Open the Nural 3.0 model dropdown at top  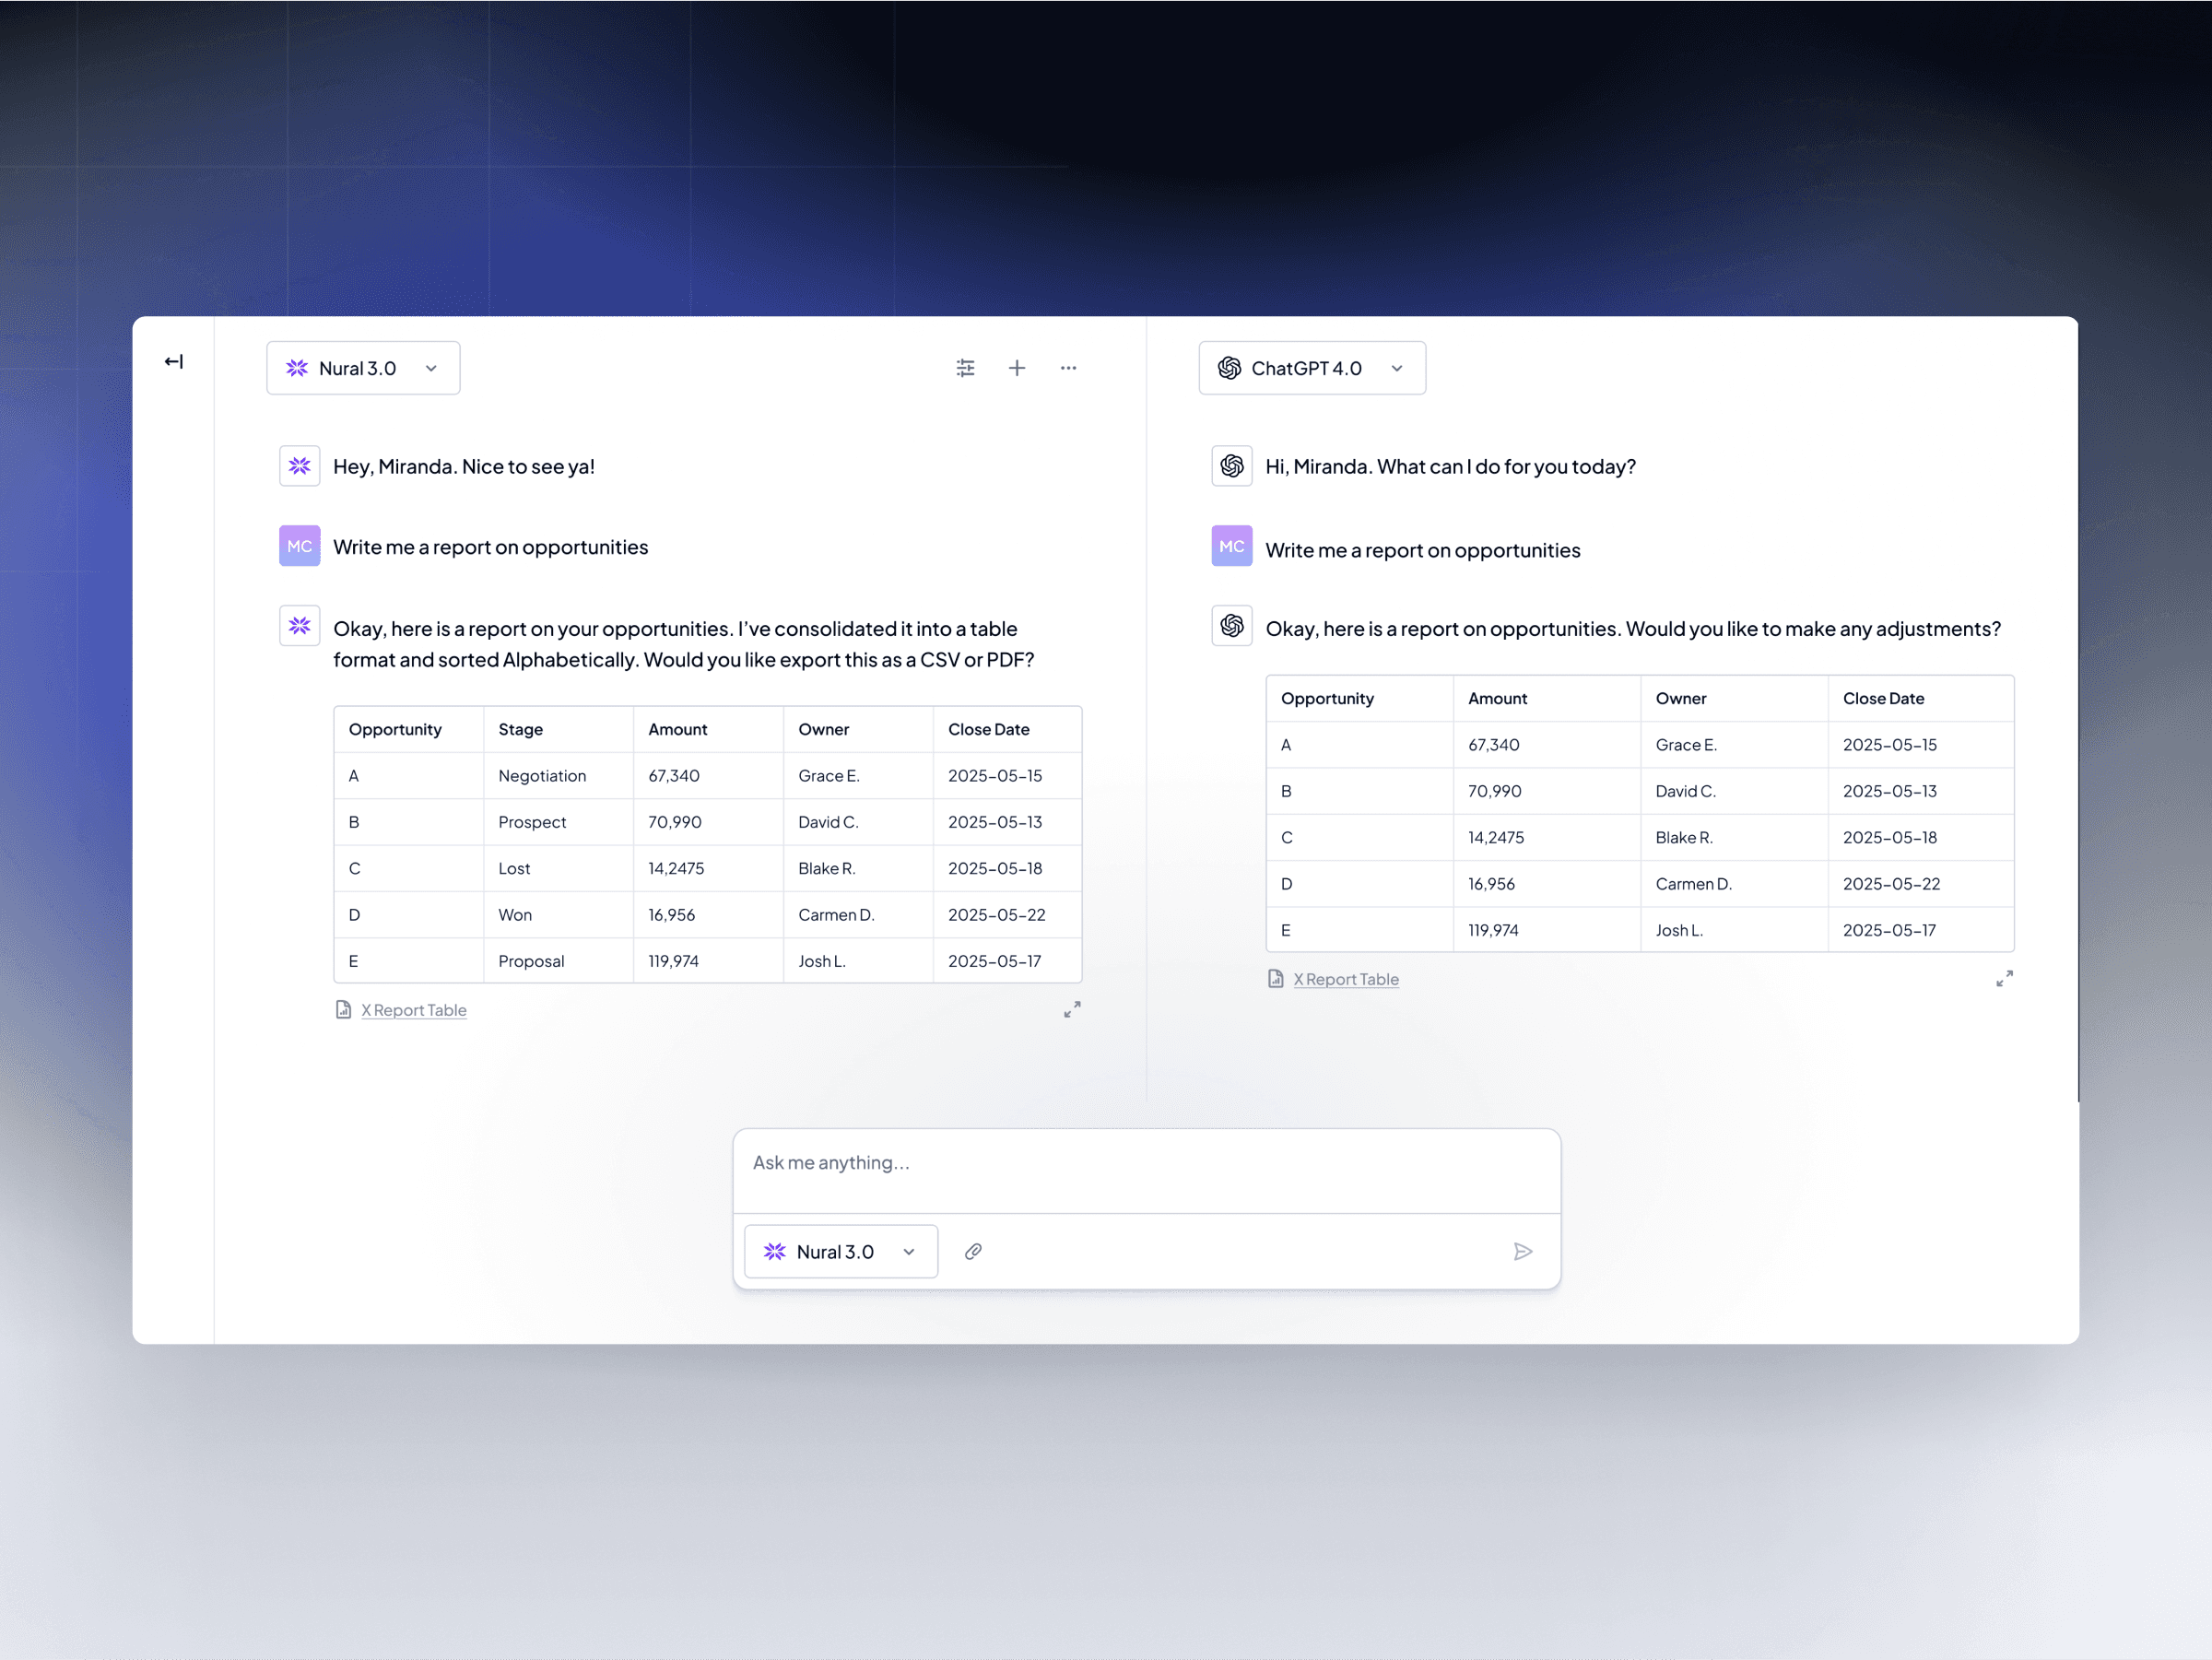[x=363, y=368]
